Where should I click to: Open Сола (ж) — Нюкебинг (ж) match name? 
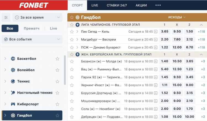[x=100, y=109]
